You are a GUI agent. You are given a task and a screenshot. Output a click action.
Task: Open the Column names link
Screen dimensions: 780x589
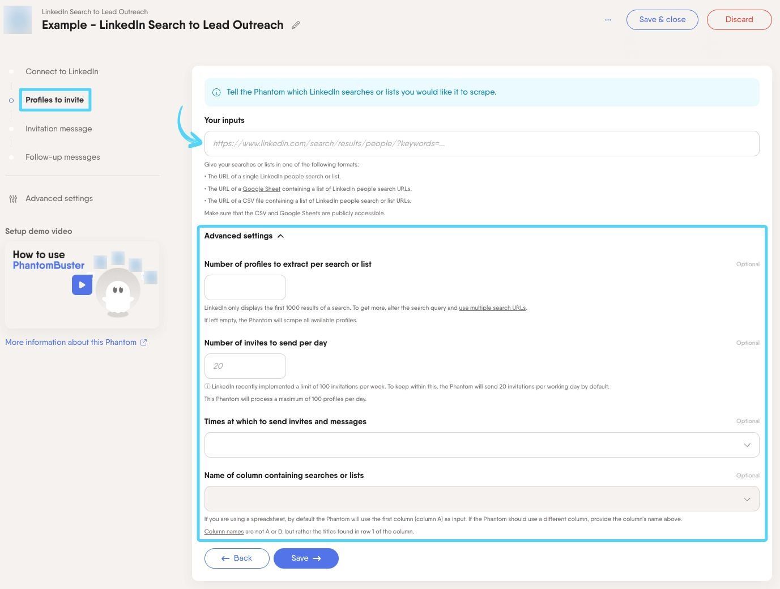224,532
